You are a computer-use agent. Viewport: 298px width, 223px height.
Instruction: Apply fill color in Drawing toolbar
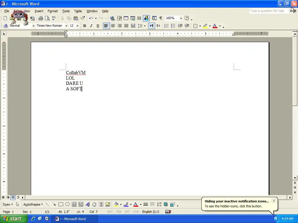point(116,204)
